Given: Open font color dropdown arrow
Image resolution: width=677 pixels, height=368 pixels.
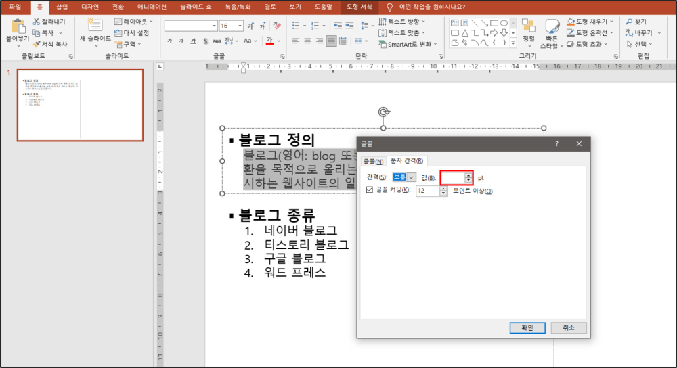Looking at the screenshot, I should tap(279, 41).
